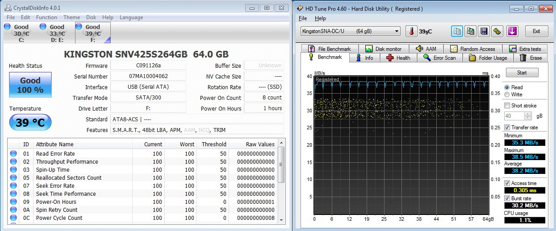Click the Start benchmark button
Viewport: 556px width, 231px height.
tap(522, 73)
